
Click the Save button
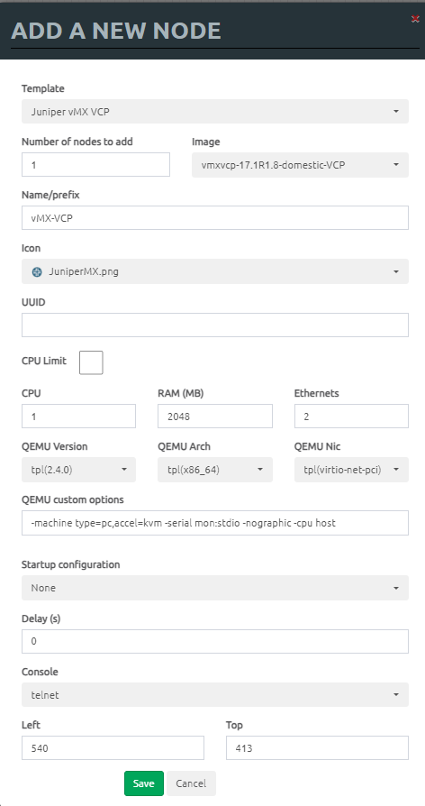point(144,783)
